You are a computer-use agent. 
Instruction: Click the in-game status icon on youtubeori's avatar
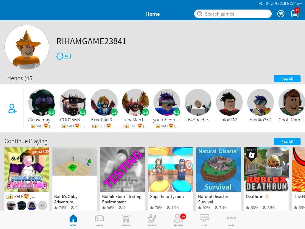coord(177,112)
